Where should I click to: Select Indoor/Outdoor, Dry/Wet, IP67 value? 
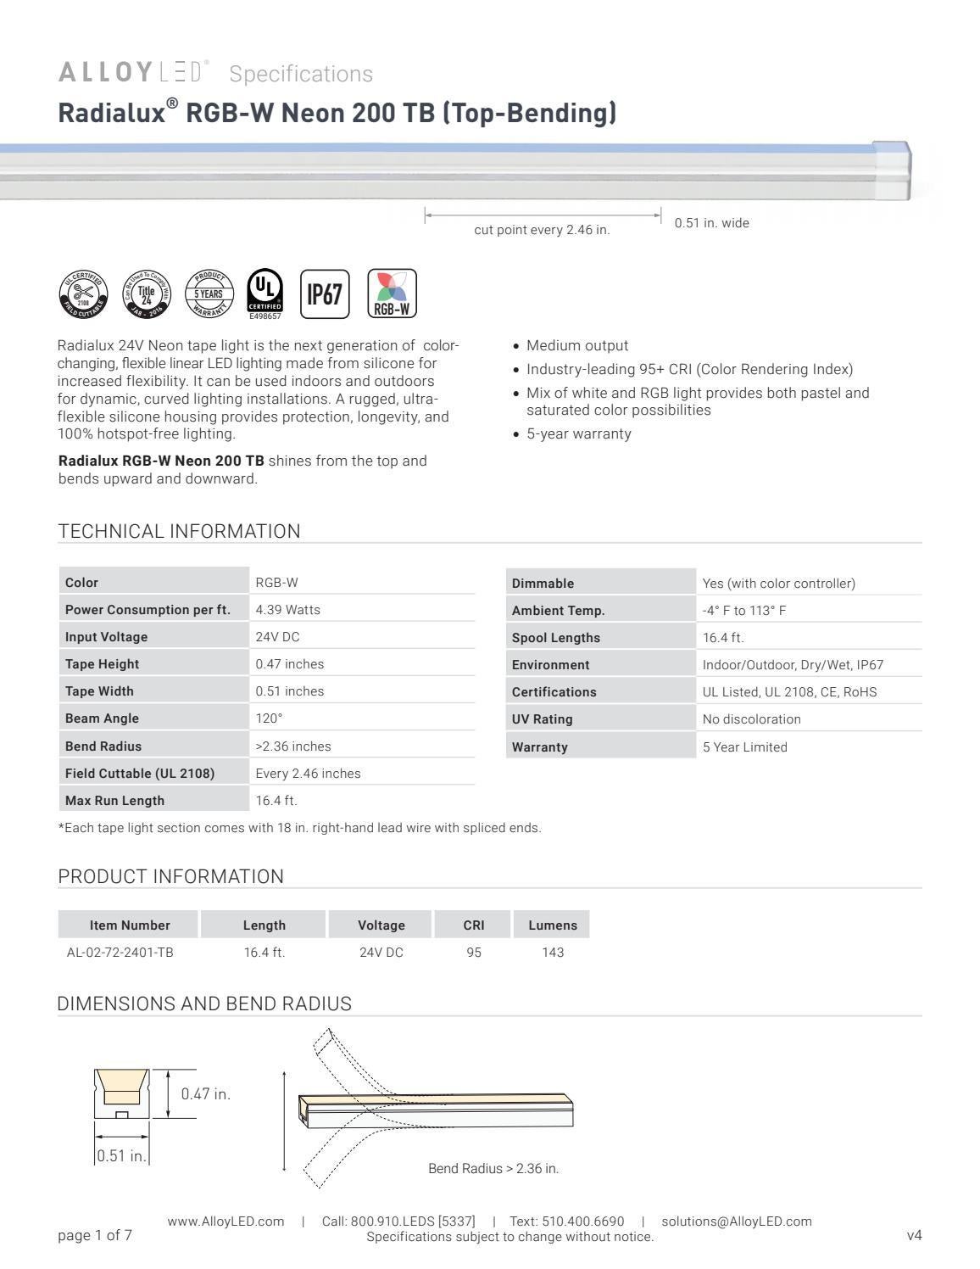pyautogui.click(x=793, y=665)
